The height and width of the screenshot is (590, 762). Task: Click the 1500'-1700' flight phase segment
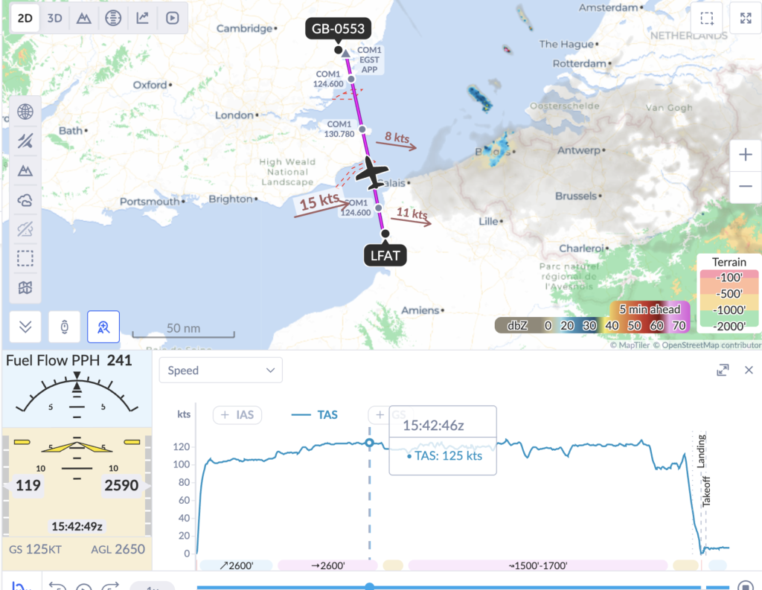(538, 565)
